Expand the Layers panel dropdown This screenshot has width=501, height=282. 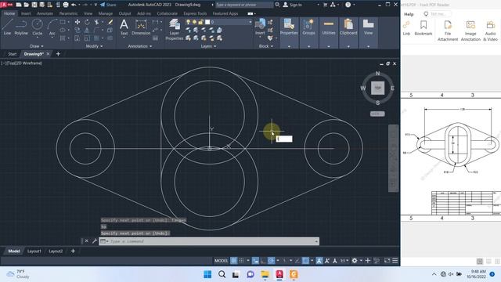208,46
